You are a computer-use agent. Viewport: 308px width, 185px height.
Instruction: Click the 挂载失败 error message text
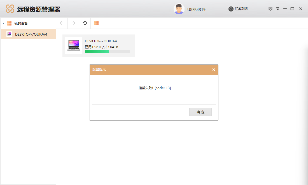point(154,88)
